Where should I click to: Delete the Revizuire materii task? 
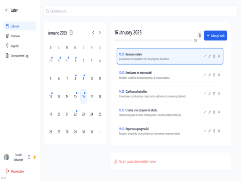(x=214, y=56)
